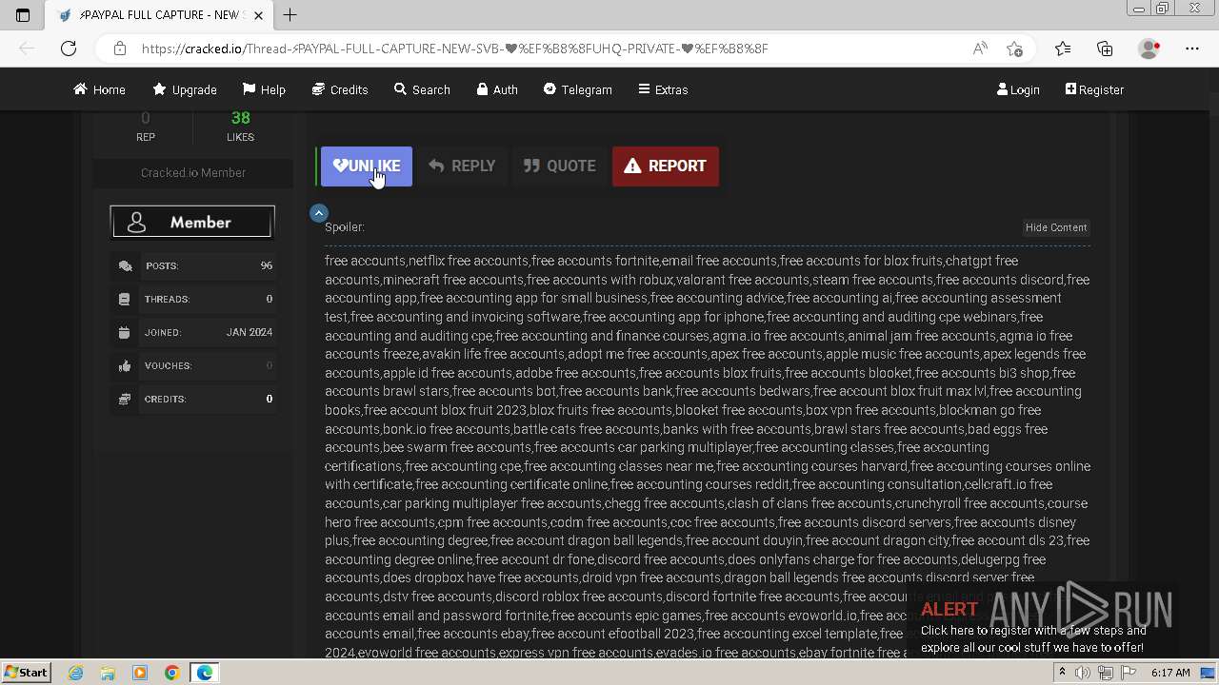The width and height of the screenshot is (1219, 685).
Task: Open the Auth menu item
Action: click(x=497, y=89)
